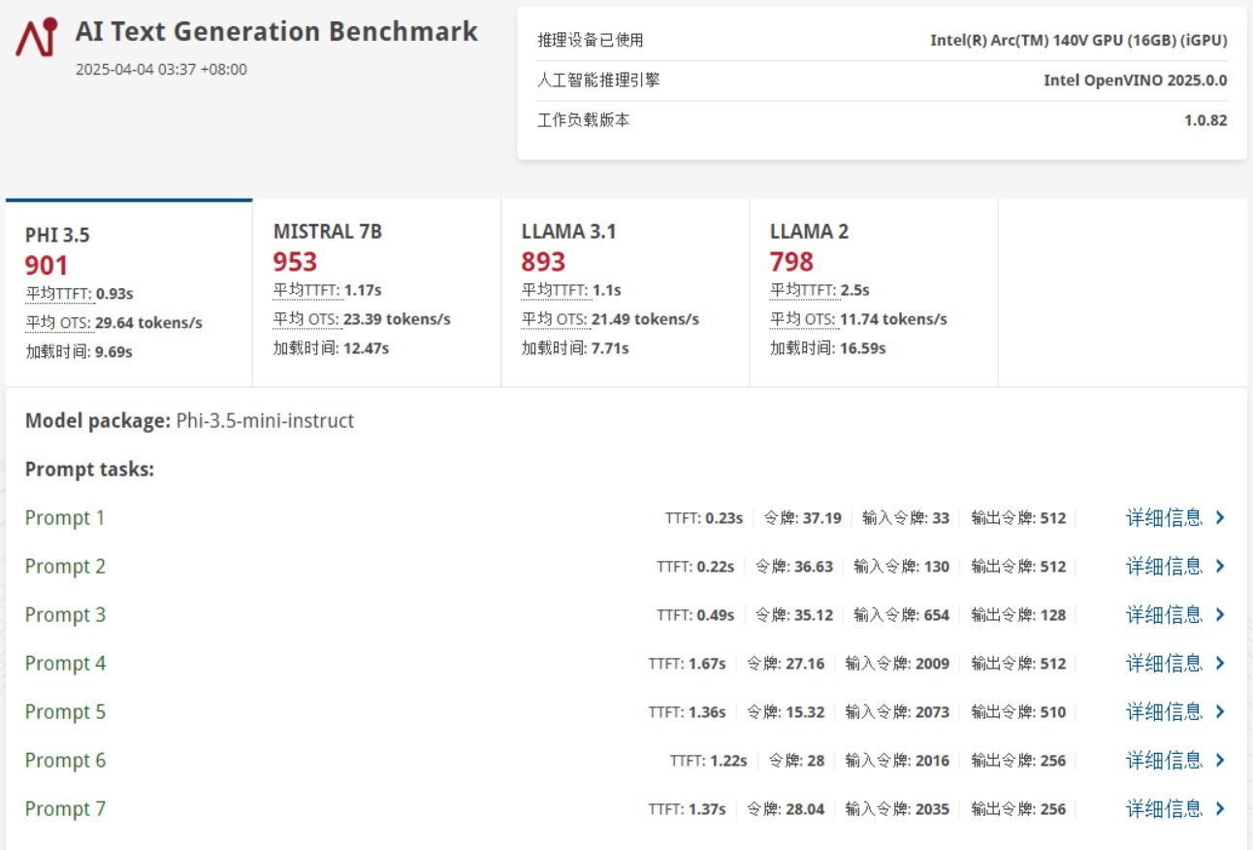Click the 人工智能推理引擎 label
Viewport: 1253px width, 850px height.
click(x=598, y=81)
